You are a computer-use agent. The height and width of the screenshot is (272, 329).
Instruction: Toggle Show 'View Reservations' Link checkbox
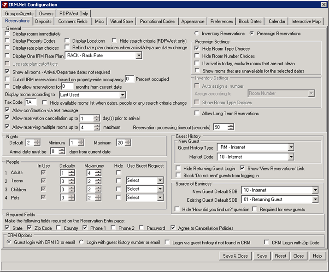242,168
